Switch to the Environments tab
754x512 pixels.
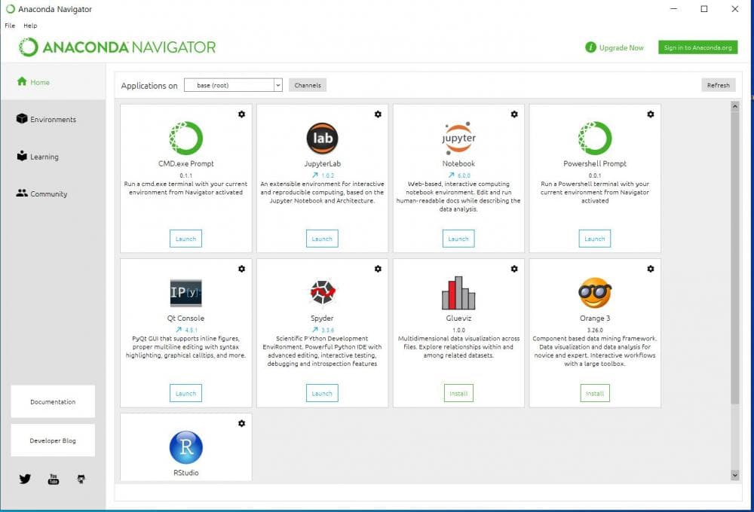point(53,120)
